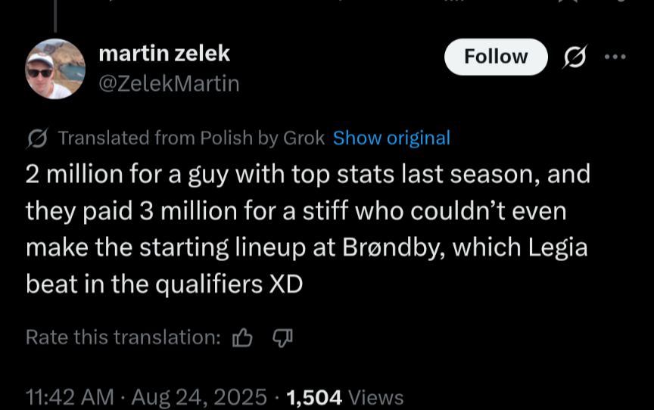Click the thread connector line above the avatar

pyautogui.click(x=55, y=16)
